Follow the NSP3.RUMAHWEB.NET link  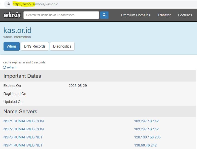click(x=23, y=137)
